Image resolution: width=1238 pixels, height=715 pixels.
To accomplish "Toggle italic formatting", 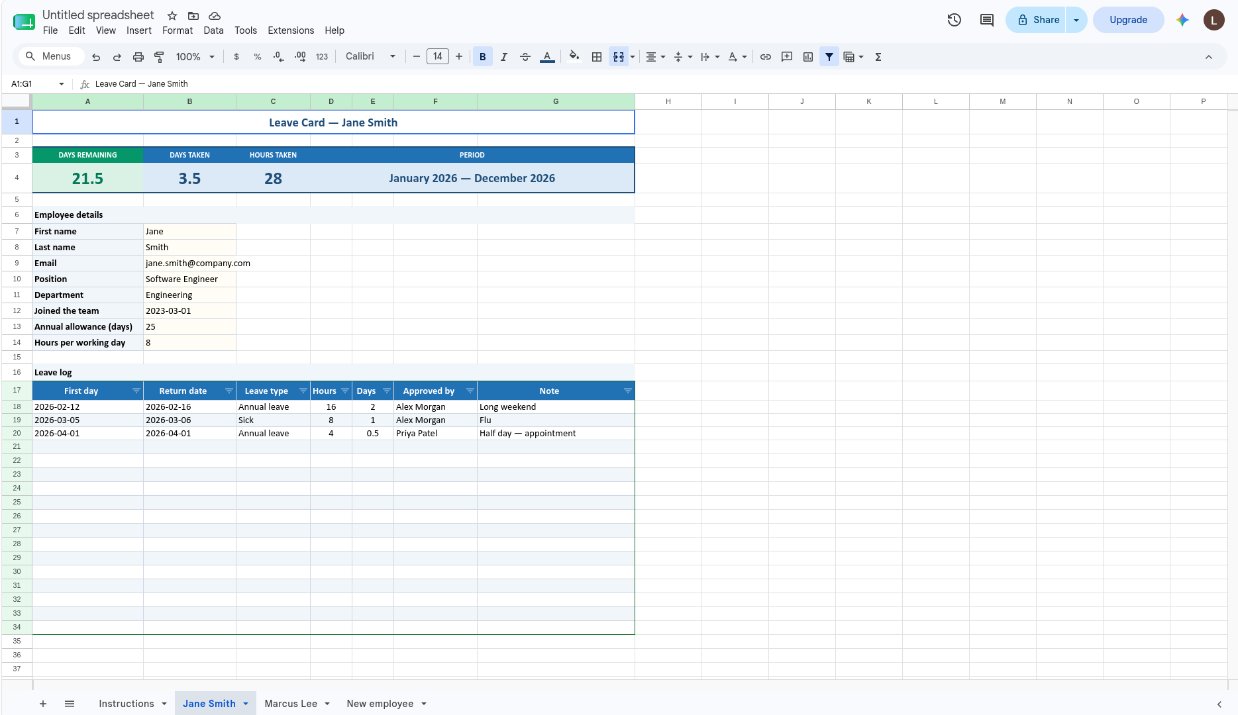I will click(504, 57).
